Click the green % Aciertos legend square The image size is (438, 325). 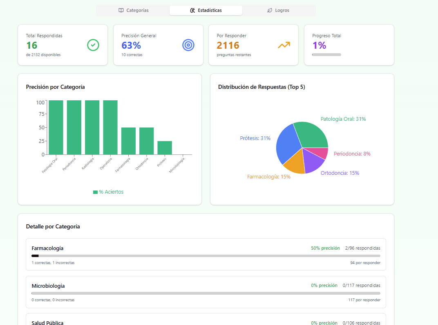pos(95,192)
